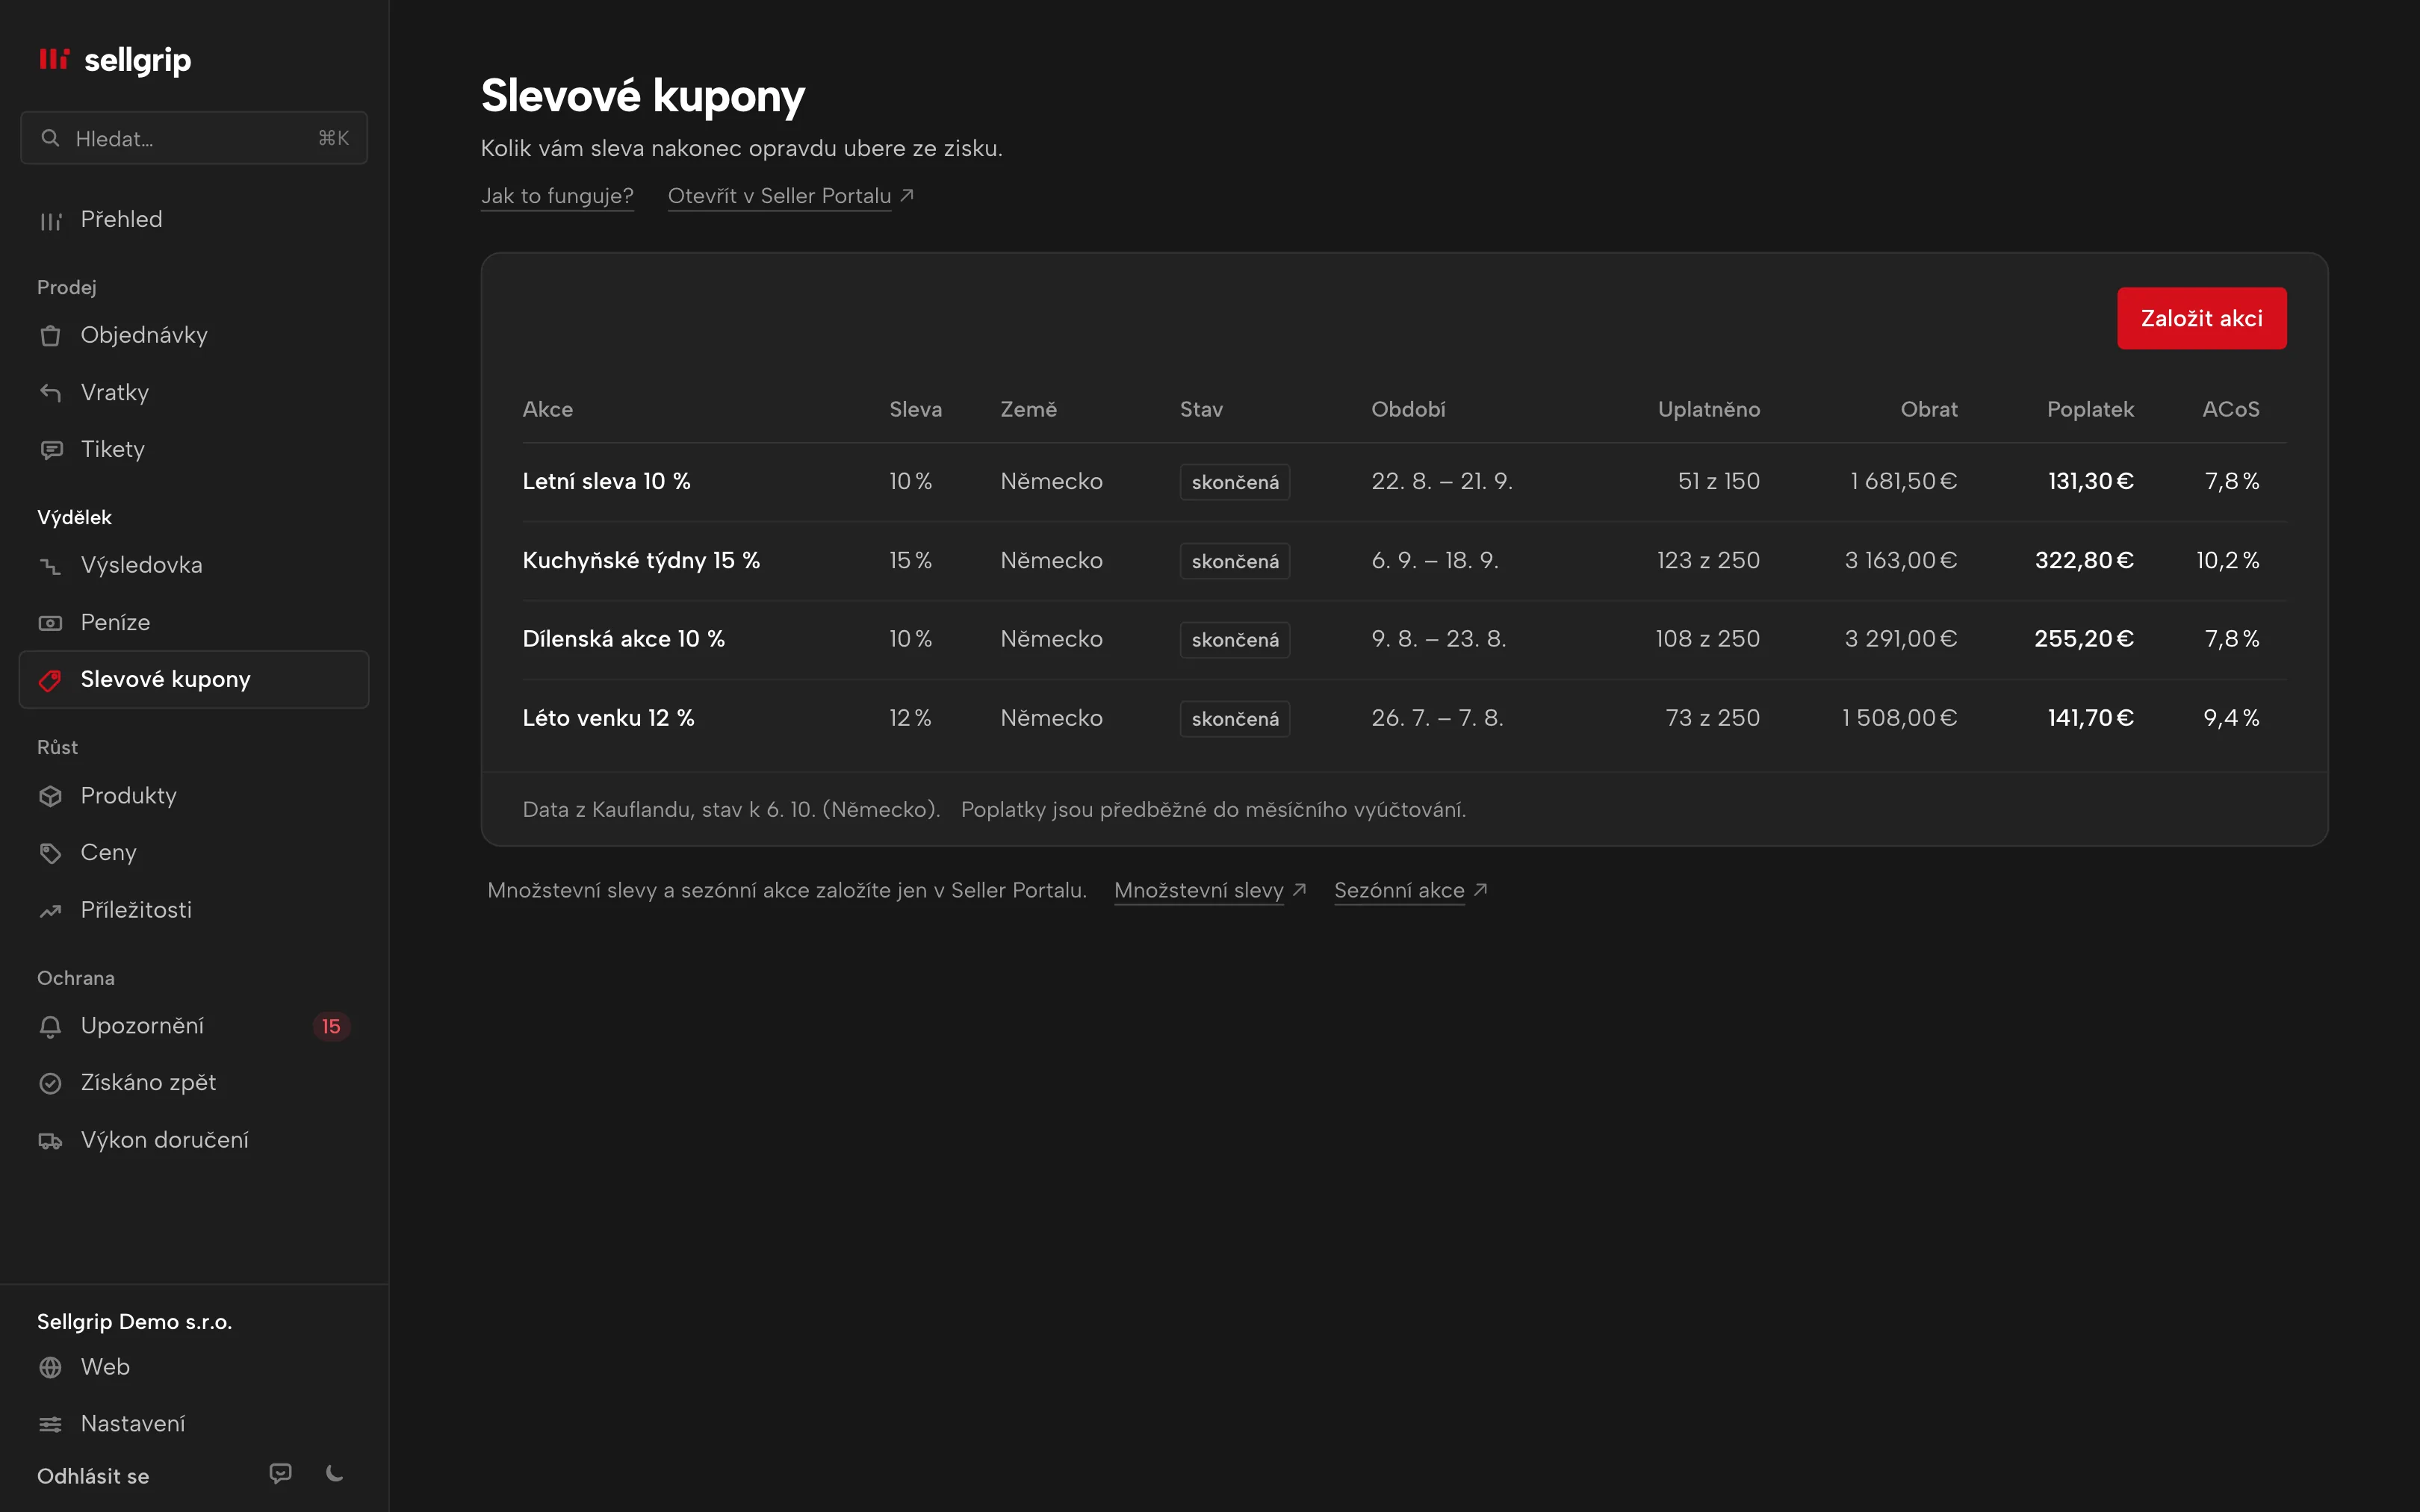Click the search magnifier icon

50,138
